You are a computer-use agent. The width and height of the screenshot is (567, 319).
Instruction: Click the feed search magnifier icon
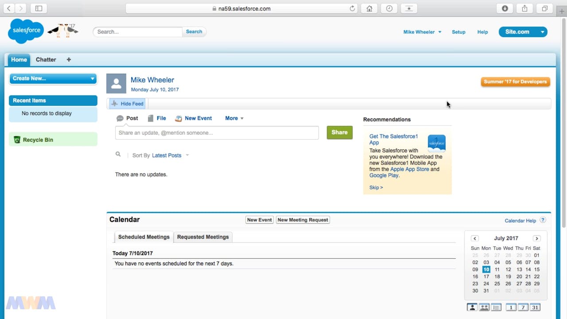click(118, 154)
